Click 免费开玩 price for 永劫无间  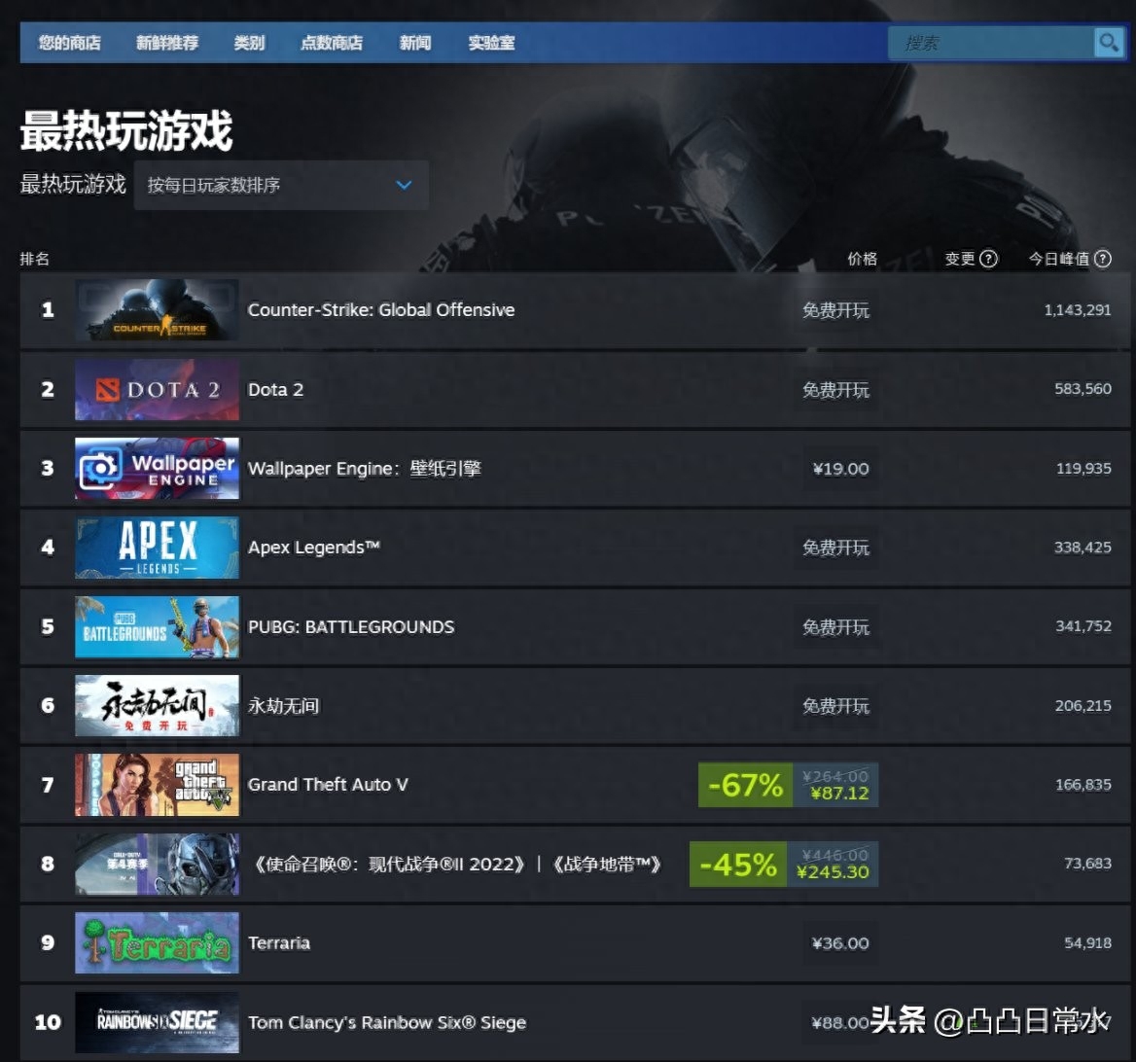(835, 706)
